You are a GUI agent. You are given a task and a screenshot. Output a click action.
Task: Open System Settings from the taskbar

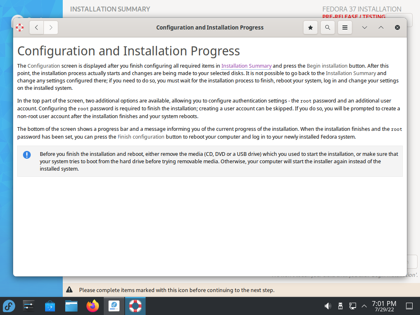pos(28,306)
